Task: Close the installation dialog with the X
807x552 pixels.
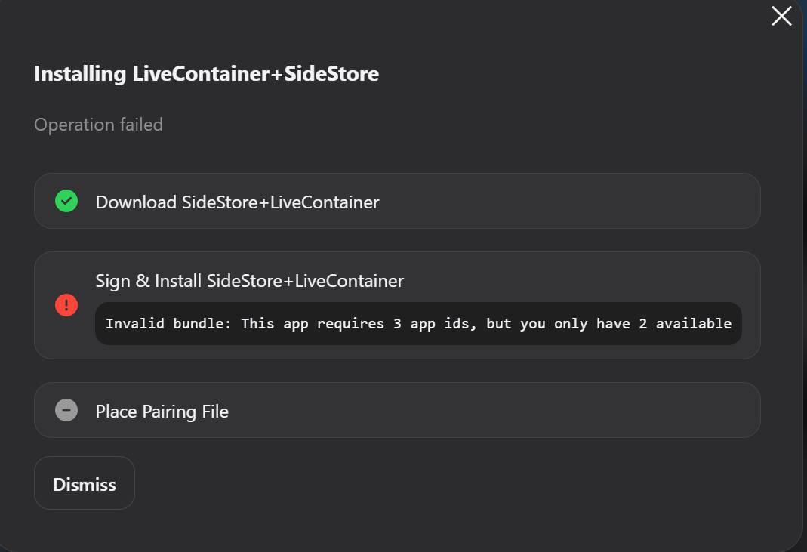Action: click(781, 16)
